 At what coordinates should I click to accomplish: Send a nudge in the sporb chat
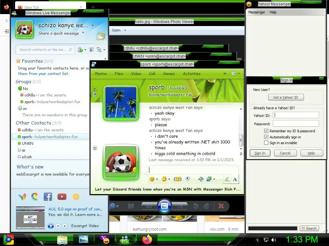point(177,179)
